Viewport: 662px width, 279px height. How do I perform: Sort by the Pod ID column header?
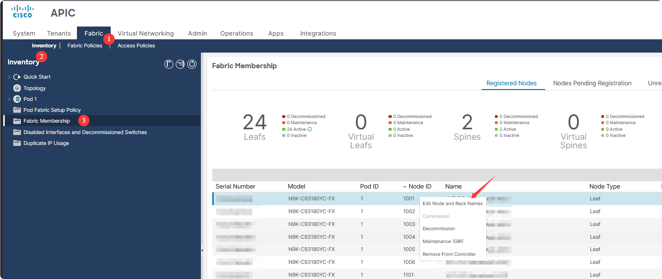tap(369, 186)
